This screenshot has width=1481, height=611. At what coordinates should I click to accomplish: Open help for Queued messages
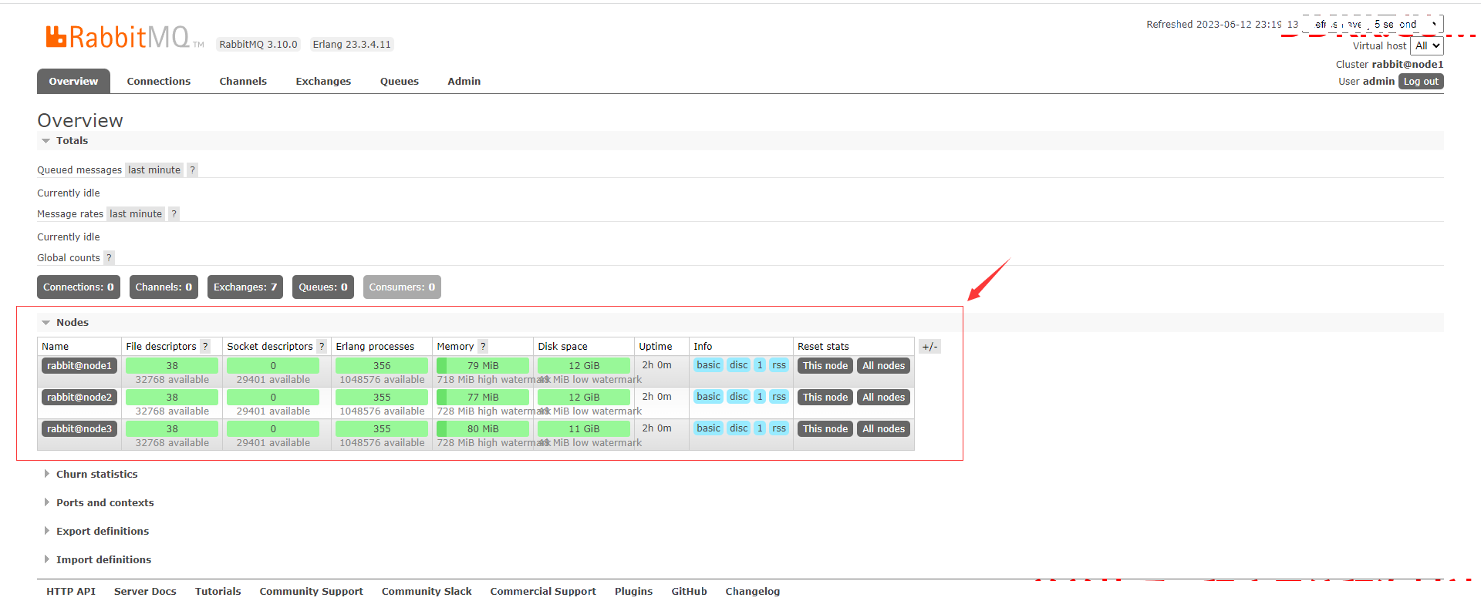pos(192,170)
